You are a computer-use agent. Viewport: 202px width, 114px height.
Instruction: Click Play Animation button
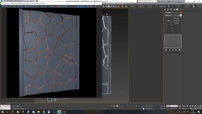click(x=185, y=106)
